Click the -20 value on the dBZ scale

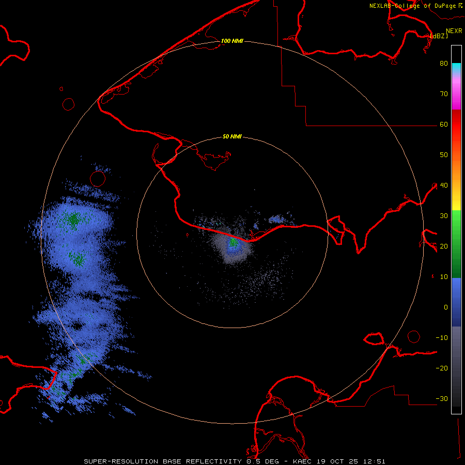[442, 368]
